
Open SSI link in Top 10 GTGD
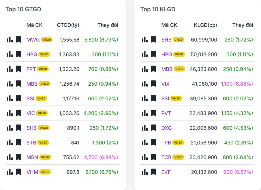coord(30,98)
